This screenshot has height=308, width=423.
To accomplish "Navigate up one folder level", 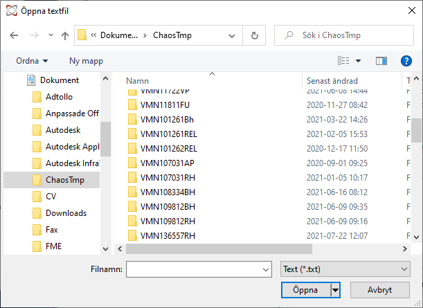I will tap(65, 35).
